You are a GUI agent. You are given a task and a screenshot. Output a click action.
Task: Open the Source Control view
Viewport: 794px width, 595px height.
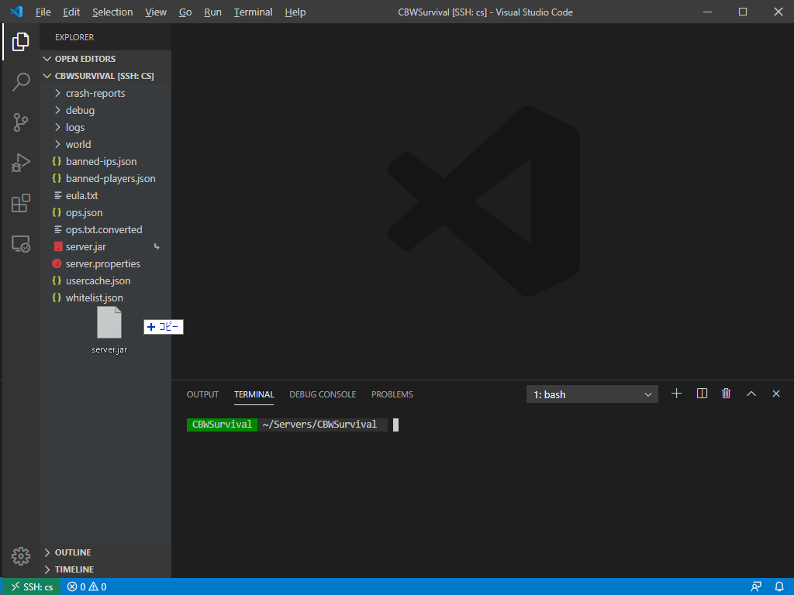pyautogui.click(x=21, y=122)
